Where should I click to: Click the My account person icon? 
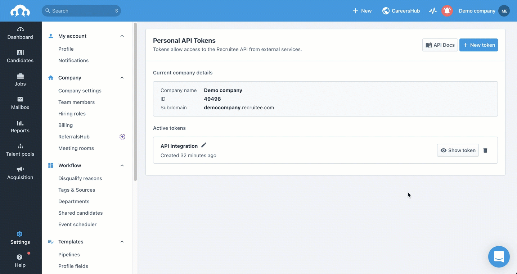[x=51, y=36]
